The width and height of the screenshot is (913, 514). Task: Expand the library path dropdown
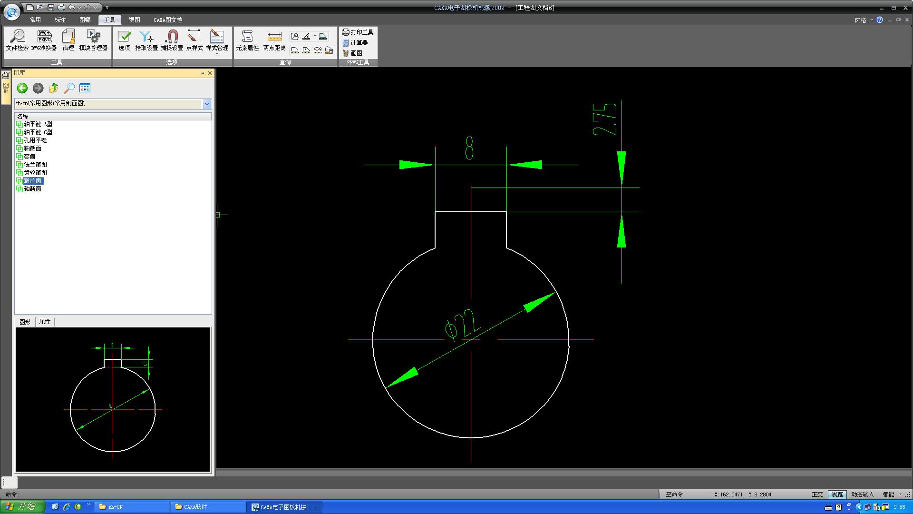click(x=207, y=104)
